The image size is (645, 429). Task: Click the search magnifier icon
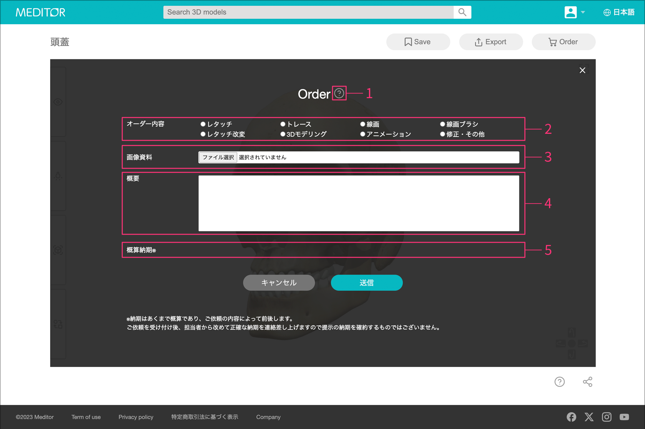pyautogui.click(x=462, y=12)
